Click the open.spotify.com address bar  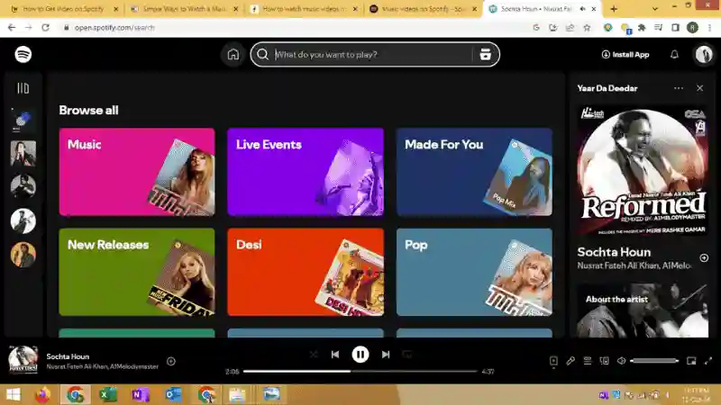[295, 28]
